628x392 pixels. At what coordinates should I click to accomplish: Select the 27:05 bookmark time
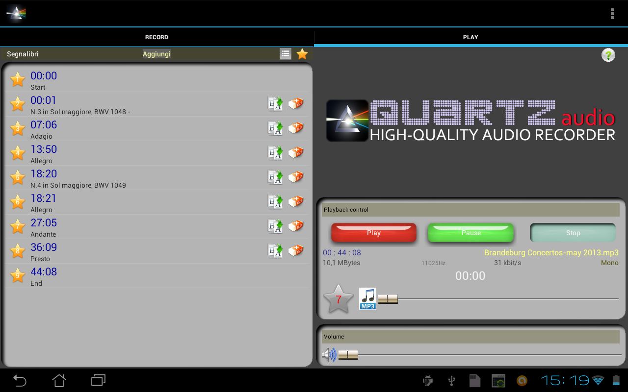(44, 222)
